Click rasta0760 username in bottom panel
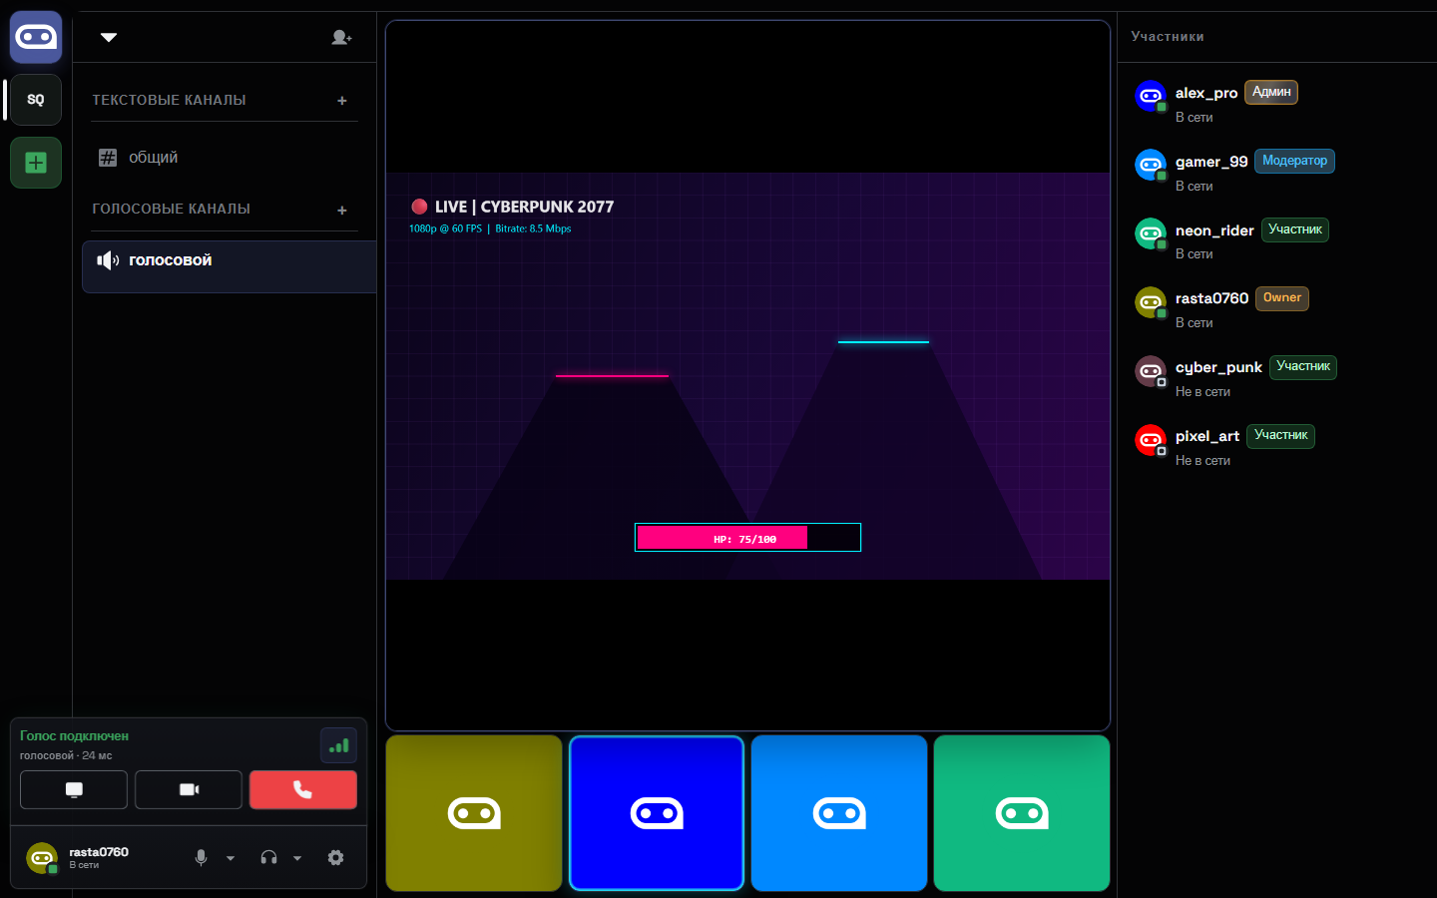 (x=99, y=852)
